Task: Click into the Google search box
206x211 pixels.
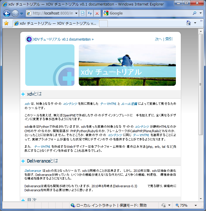Action: click(x=150, y=13)
